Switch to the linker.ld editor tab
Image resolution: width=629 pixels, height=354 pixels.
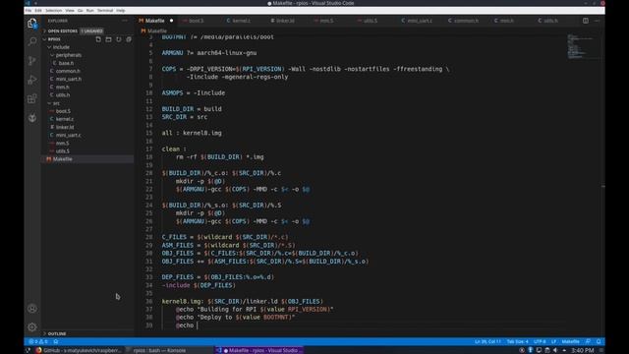[x=285, y=21]
